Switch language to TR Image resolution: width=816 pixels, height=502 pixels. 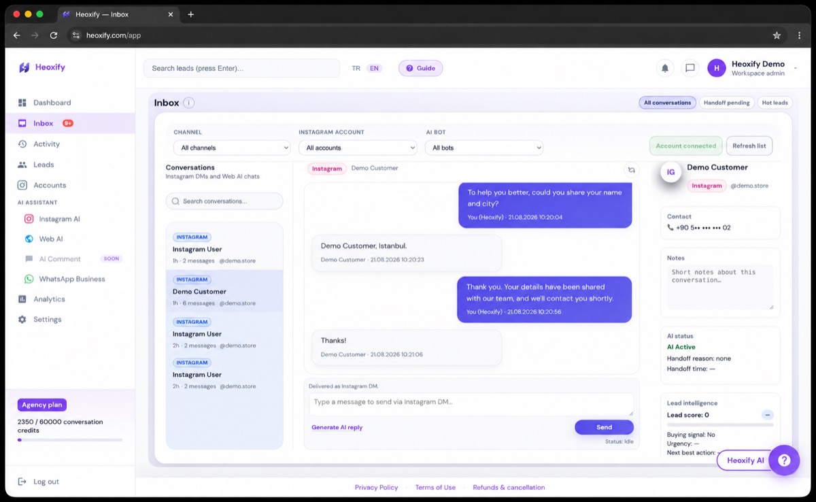click(x=356, y=69)
